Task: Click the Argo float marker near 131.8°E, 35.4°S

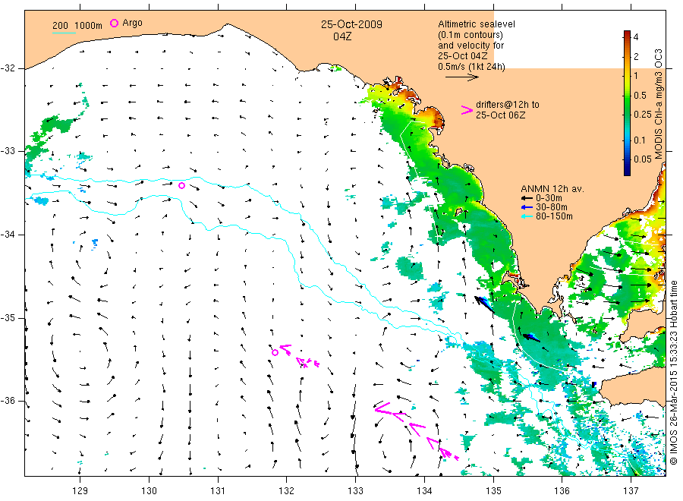Action: [275, 352]
